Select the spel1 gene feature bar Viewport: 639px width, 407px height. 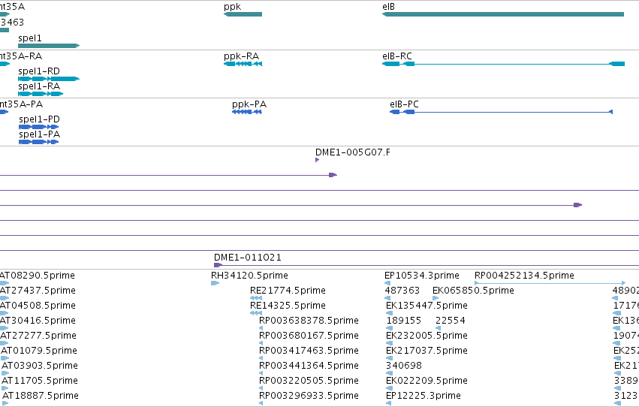49,46
